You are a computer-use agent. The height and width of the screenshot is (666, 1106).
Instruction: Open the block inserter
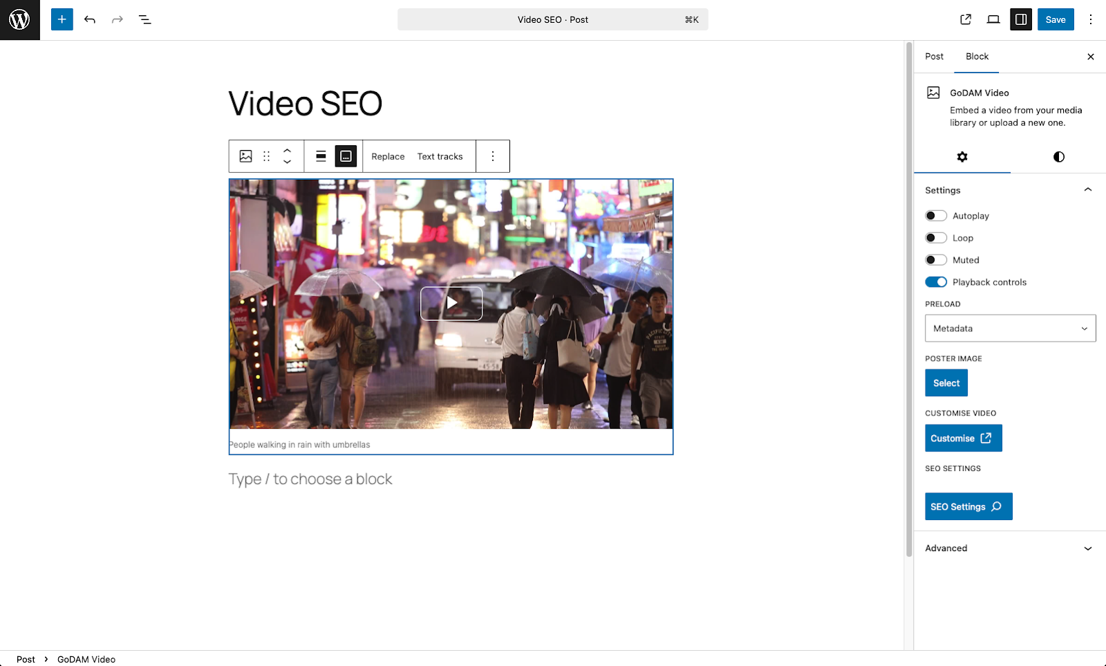pyautogui.click(x=62, y=19)
